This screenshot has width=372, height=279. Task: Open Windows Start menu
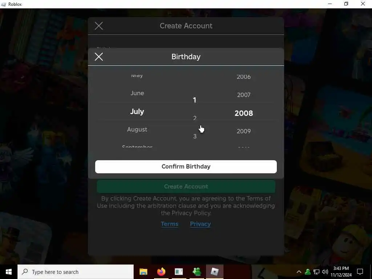point(9,272)
